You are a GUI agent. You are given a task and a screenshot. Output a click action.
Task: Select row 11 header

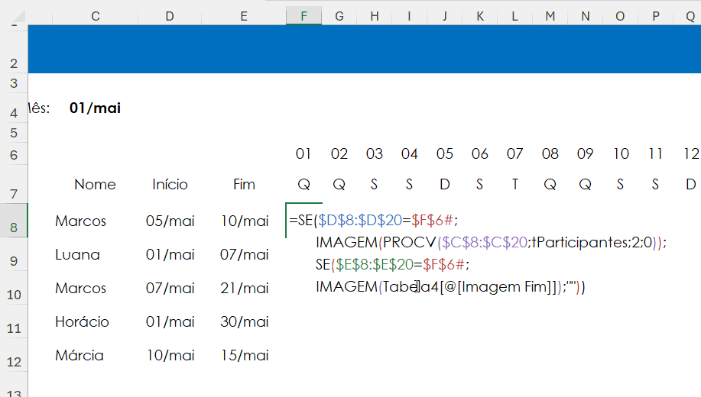tap(14, 321)
